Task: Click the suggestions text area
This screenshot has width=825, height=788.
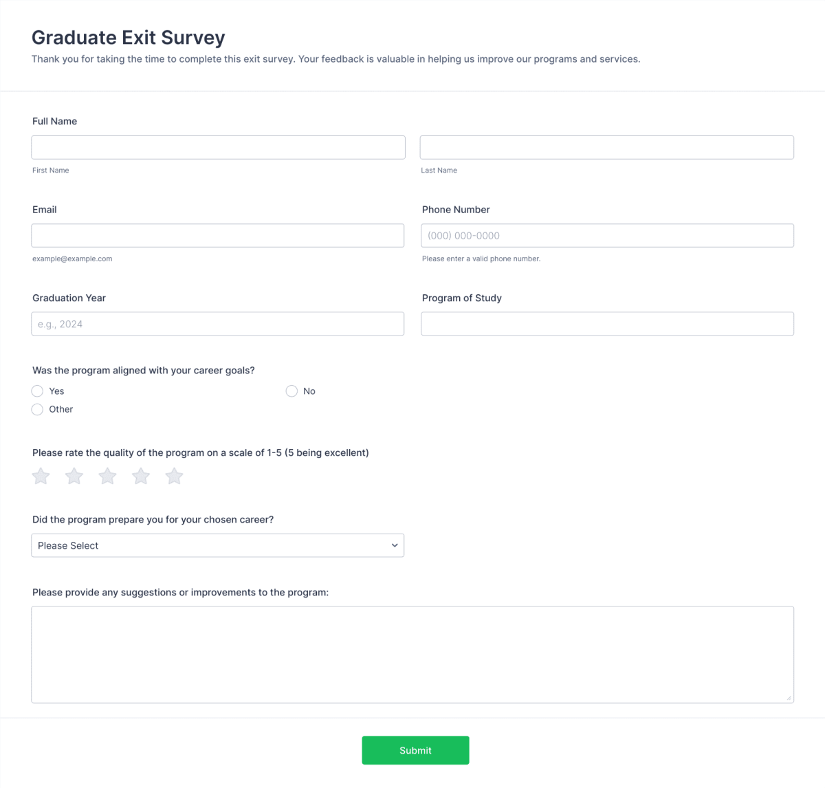Action: coord(412,653)
